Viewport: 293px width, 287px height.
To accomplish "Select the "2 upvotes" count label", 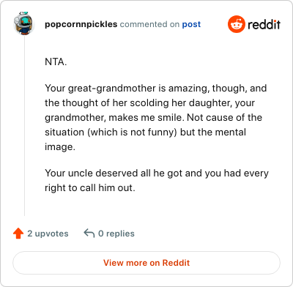I will [48, 234].
